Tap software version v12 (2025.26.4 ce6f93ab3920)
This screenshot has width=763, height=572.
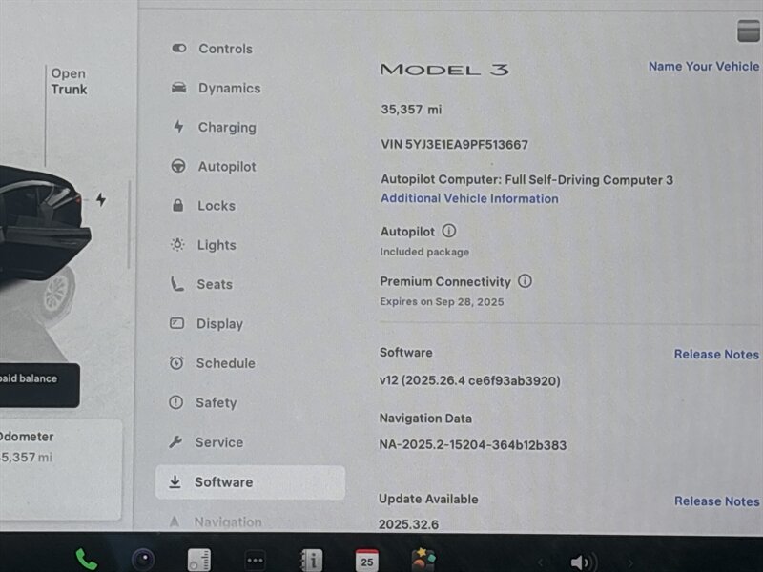point(470,380)
